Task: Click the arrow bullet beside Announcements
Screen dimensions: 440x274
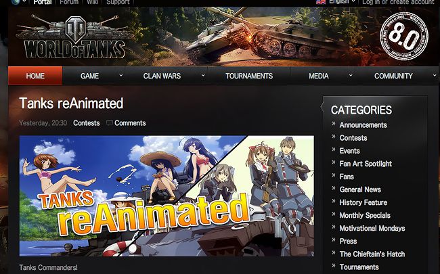Action: tap(334, 123)
